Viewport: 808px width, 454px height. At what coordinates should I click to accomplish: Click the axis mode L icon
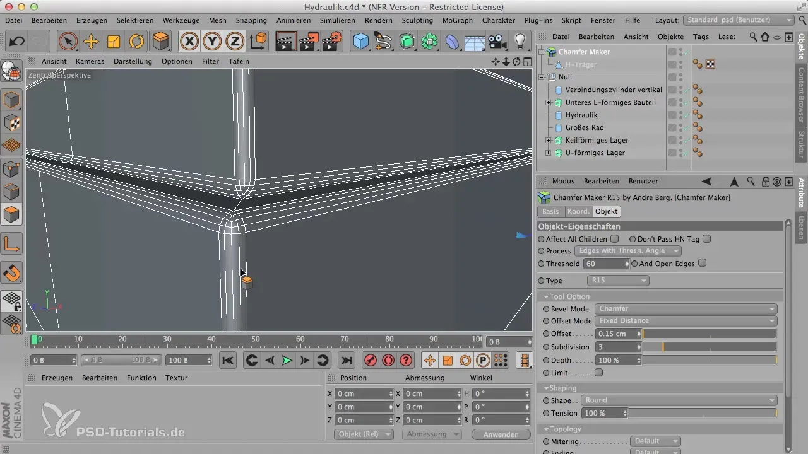coord(11,244)
